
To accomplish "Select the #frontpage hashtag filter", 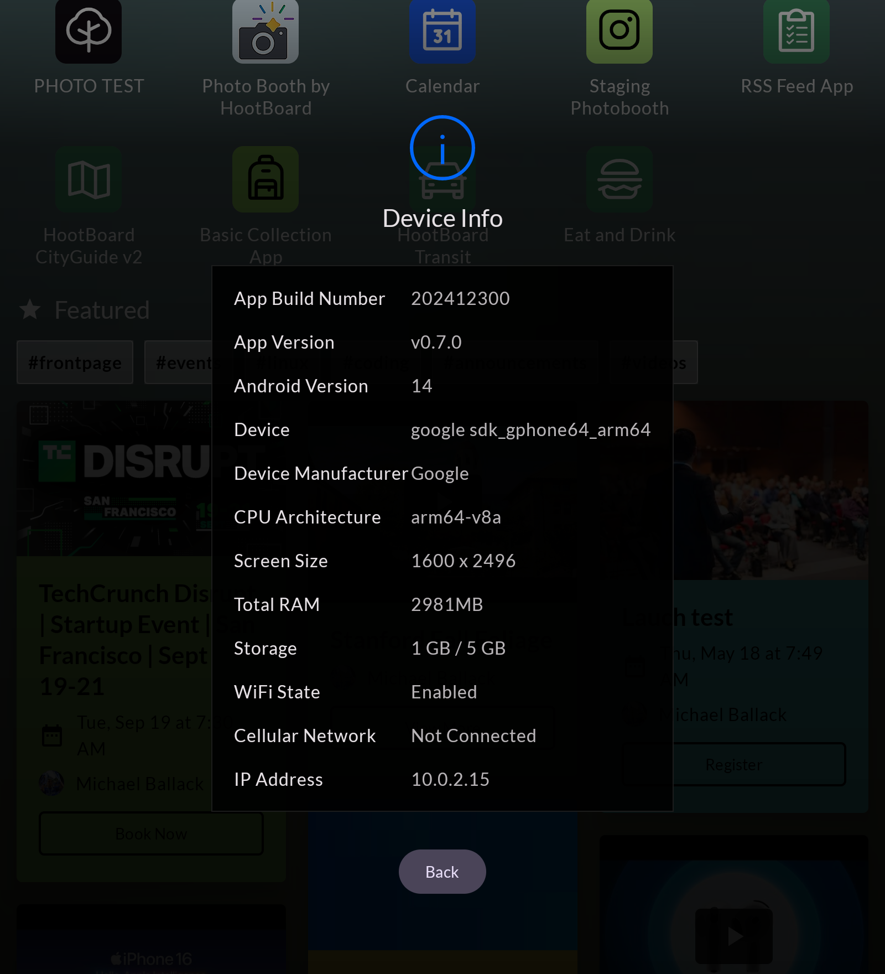I will [75, 362].
